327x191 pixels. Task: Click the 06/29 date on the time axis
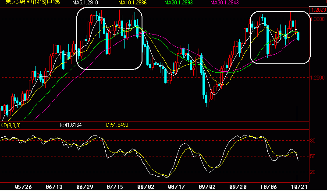(x=85, y=187)
